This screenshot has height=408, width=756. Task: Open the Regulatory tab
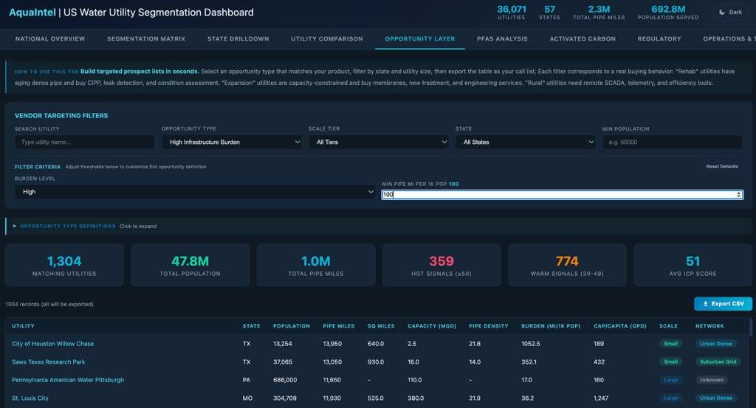pyautogui.click(x=659, y=38)
